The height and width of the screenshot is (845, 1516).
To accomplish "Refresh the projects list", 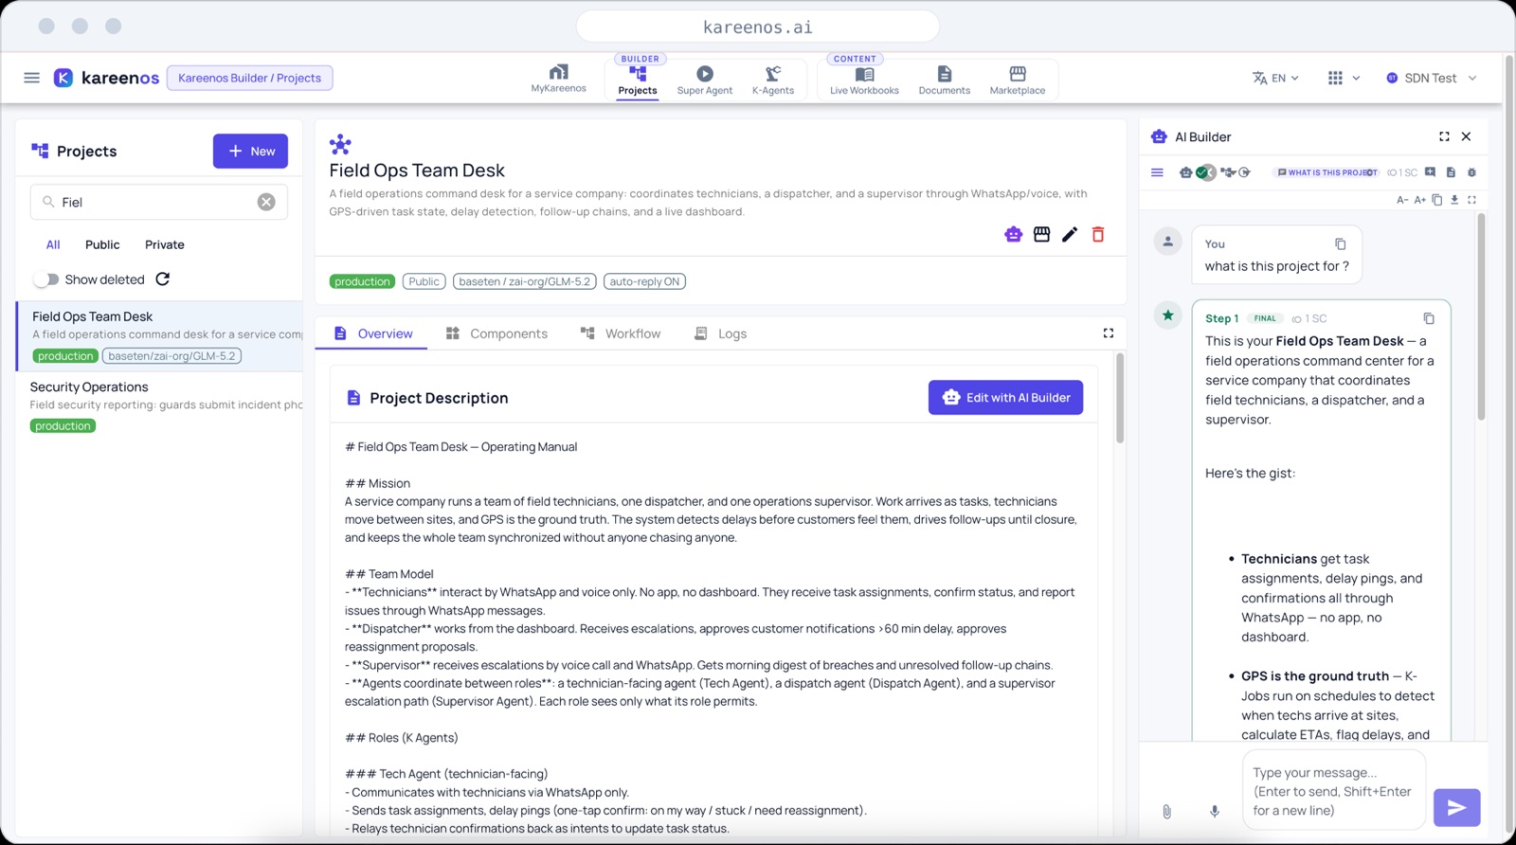I will pyautogui.click(x=163, y=279).
